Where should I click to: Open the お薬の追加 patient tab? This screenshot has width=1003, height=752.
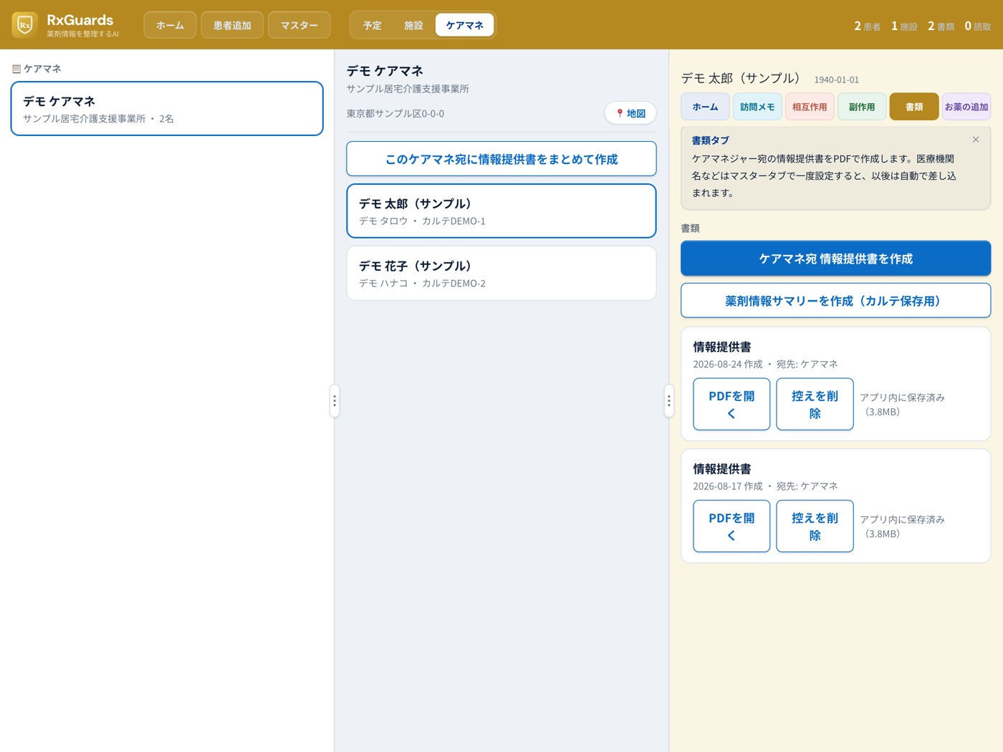click(966, 107)
